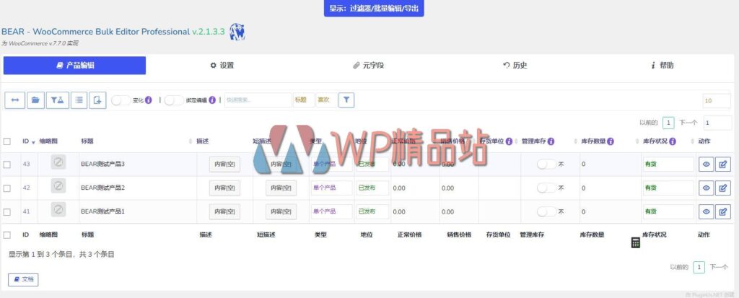Switch to the 元字段 tab
The width and height of the screenshot is (739, 298).
coord(369,66)
